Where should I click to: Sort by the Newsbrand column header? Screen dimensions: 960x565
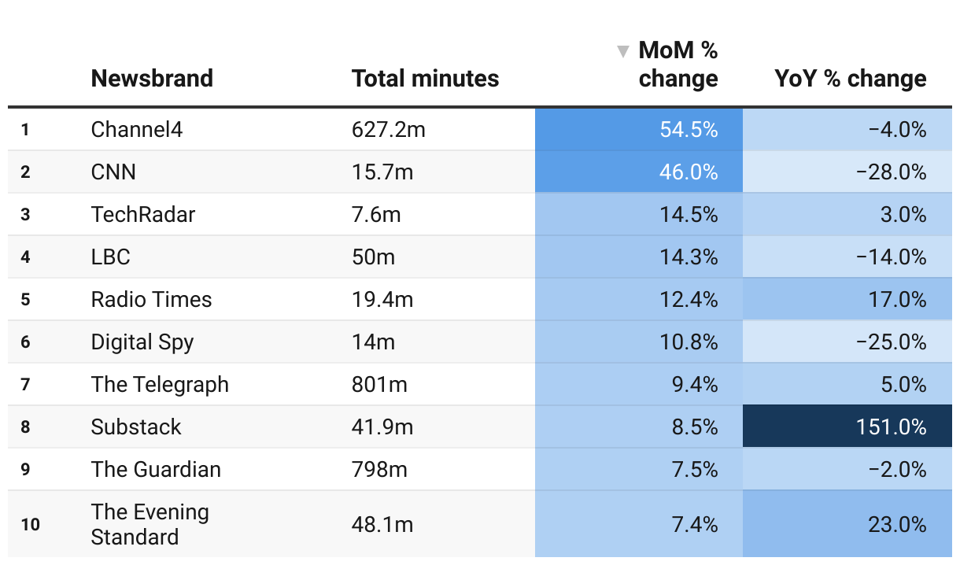click(x=152, y=79)
